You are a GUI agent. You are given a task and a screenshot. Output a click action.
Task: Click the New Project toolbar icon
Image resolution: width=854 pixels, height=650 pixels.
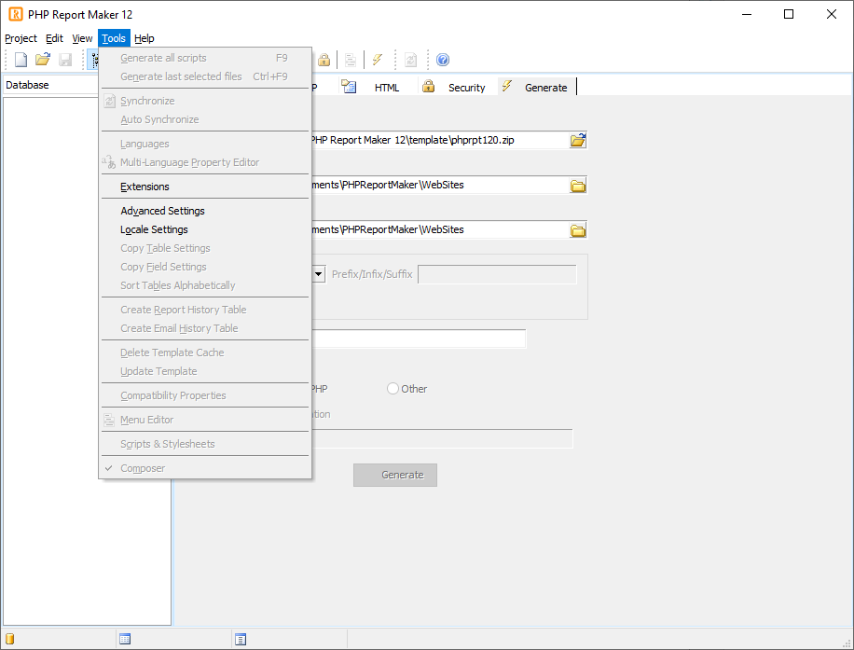(21, 60)
